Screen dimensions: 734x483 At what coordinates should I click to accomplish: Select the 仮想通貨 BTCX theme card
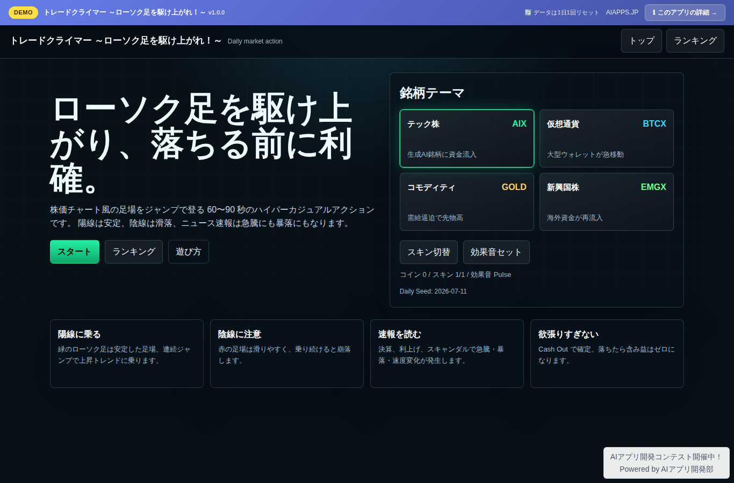point(607,138)
